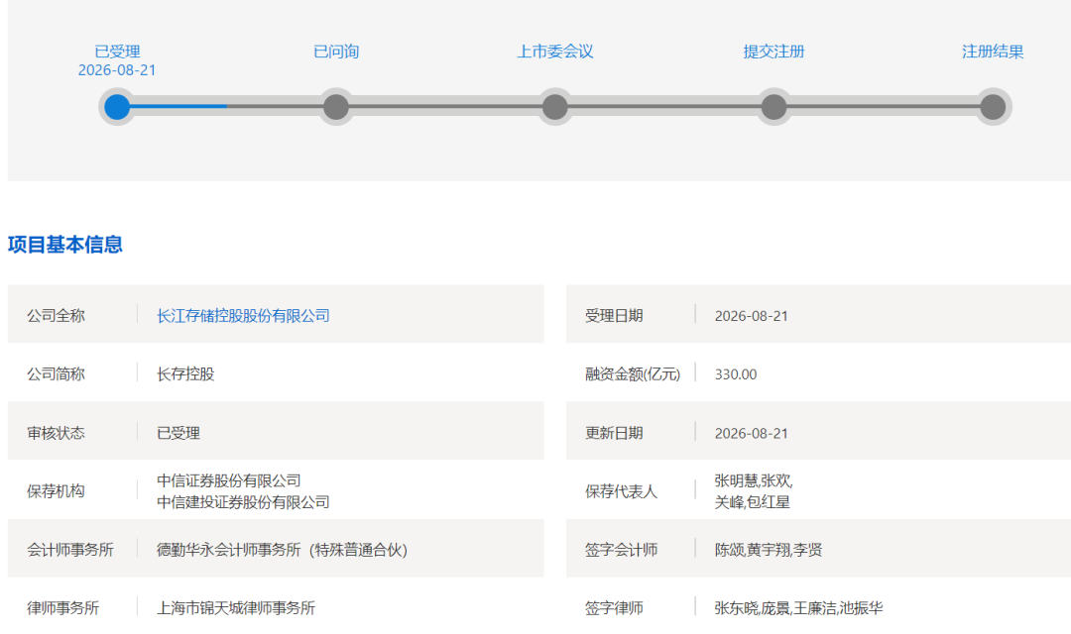Open the 长江存储控股股份有限公司 company link
1071x634 pixels.
pos(243,316)
